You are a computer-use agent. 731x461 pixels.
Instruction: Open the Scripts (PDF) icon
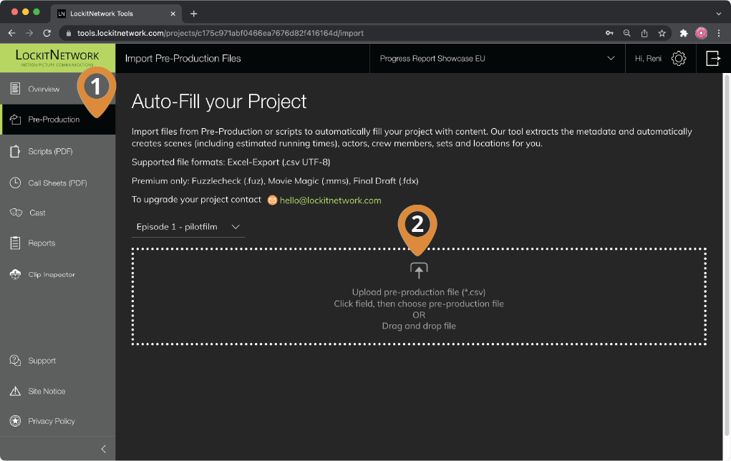(15, 151)
